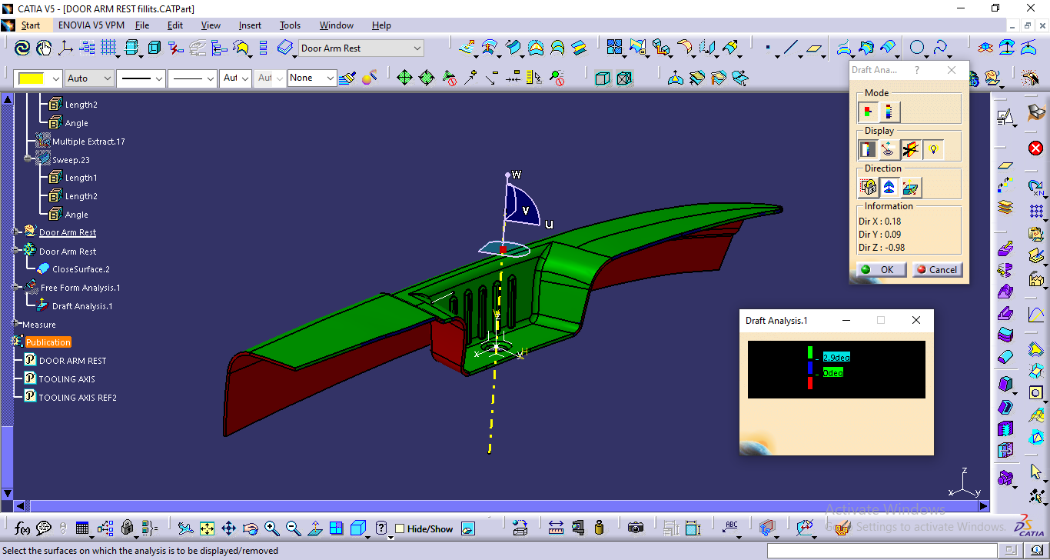Screen dimensions: 1050x560
Task: Open the Tools menu
Action: 290,25
